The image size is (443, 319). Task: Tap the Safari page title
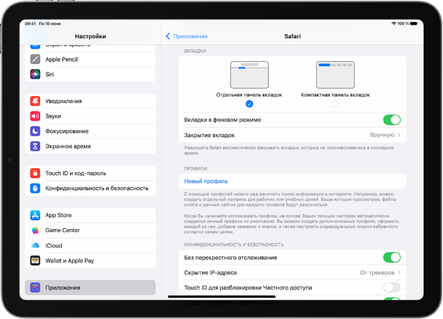pyautogui.click(x=293, y=36)
